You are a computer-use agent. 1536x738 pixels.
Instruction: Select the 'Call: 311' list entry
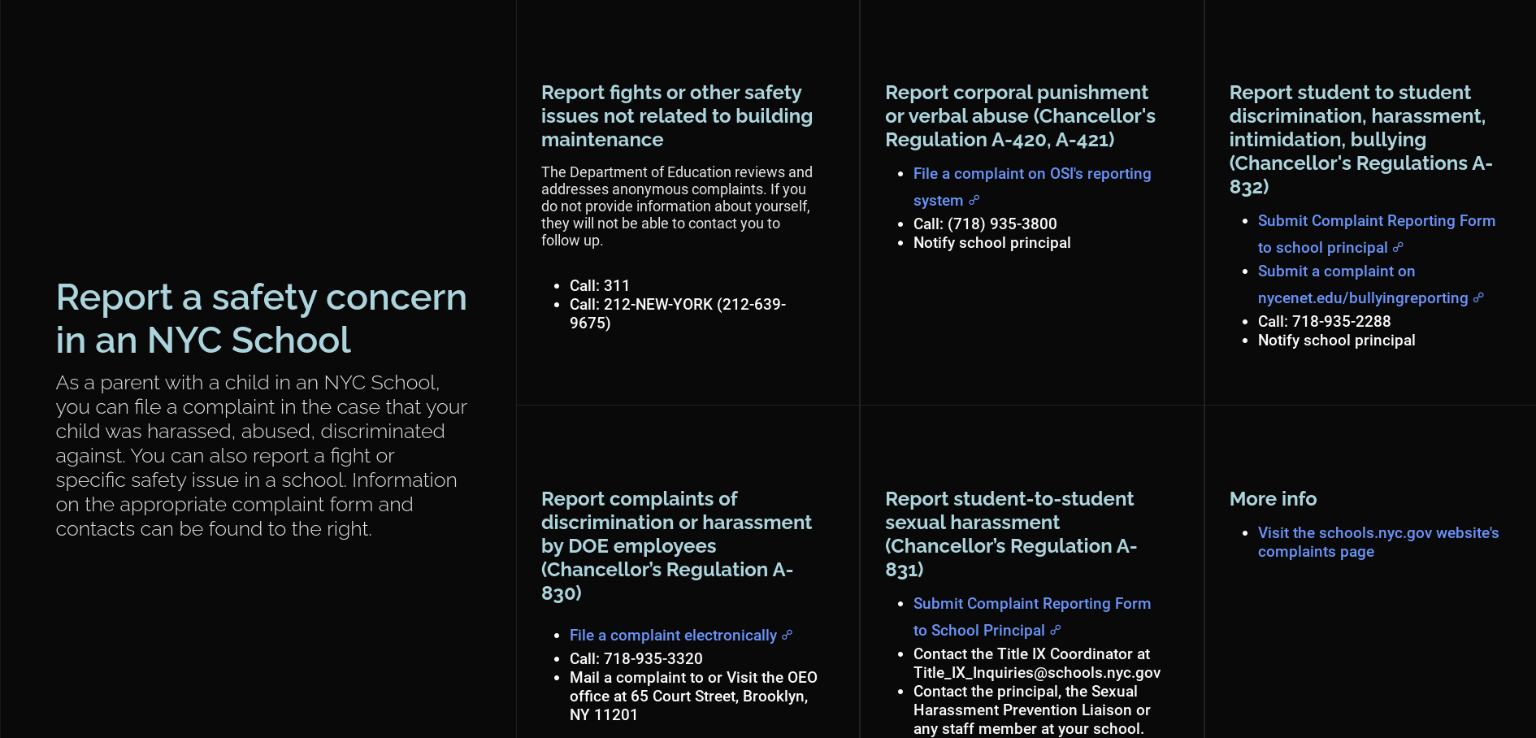point(599,285)
